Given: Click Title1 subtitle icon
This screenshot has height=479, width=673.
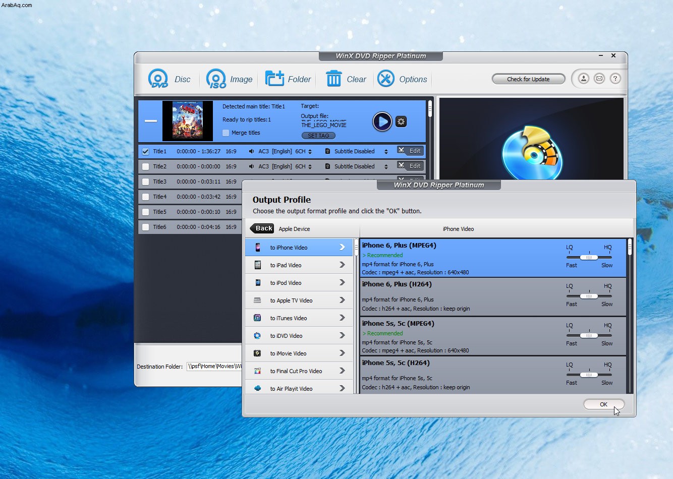Looking at the screenshot, I should point(327,151).
